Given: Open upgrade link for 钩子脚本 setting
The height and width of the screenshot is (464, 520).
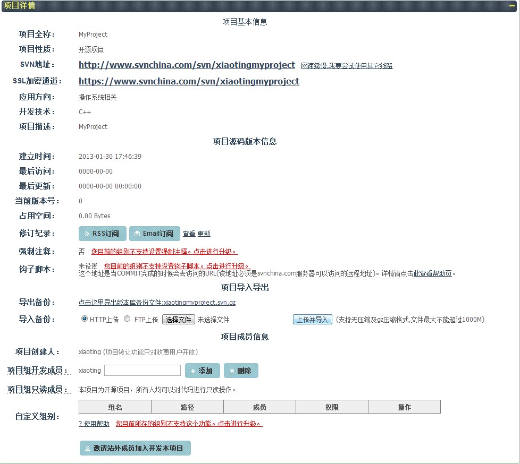Looking at the screenshot, I should click(178, 265).
